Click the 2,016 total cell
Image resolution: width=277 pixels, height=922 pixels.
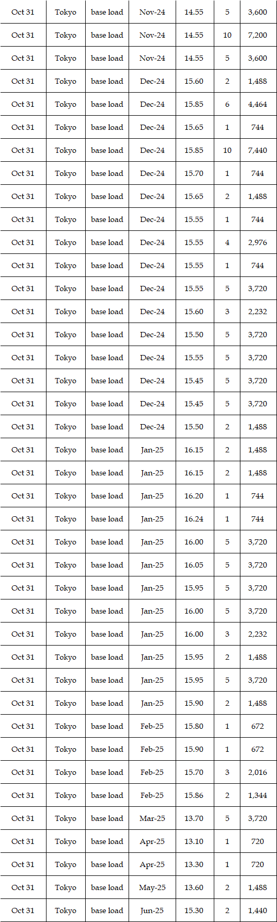point(258,772)
